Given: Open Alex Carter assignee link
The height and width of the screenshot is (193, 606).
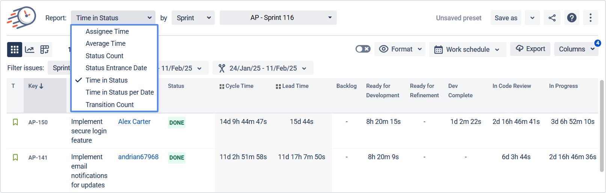Looking at the screenshot, I should pyautogui.click(x=134, y=122).
